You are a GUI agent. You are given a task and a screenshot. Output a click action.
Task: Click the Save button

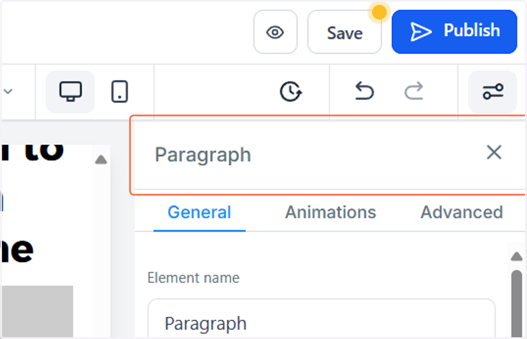click(344, 32)
